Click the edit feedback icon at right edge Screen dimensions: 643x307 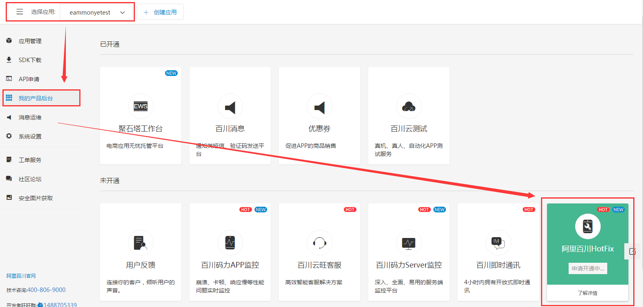[632, 251]
